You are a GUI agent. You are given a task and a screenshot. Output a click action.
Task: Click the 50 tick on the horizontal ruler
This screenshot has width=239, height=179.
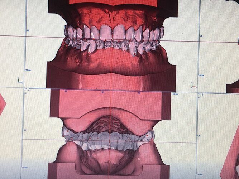pyautogui.click(x=102, y=92)
